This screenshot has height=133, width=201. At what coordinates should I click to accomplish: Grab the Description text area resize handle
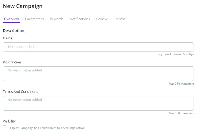click(193, 80)
